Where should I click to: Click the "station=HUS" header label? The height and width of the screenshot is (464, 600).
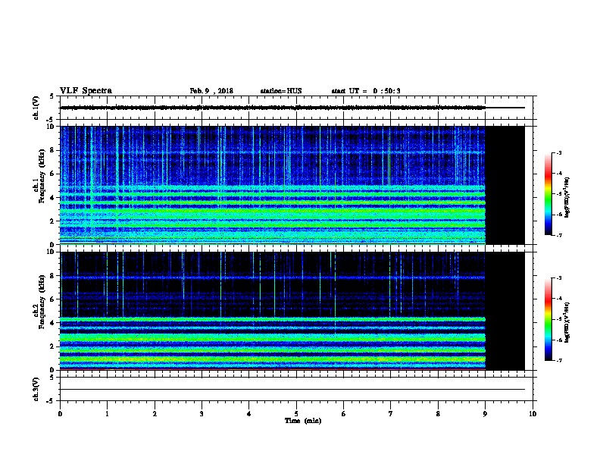coord(281,91)
